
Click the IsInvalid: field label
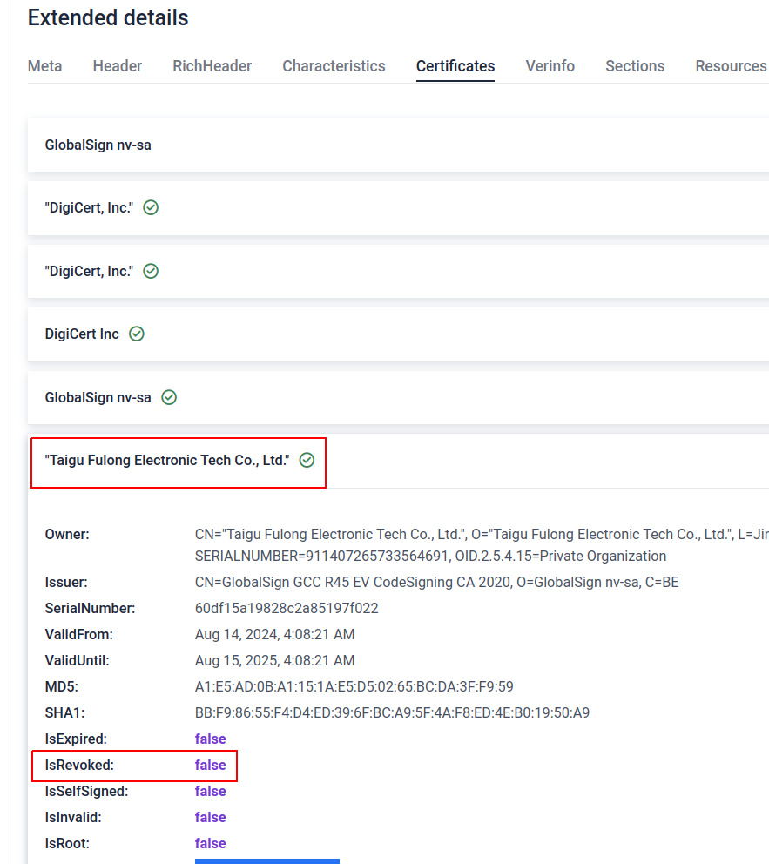73,817
